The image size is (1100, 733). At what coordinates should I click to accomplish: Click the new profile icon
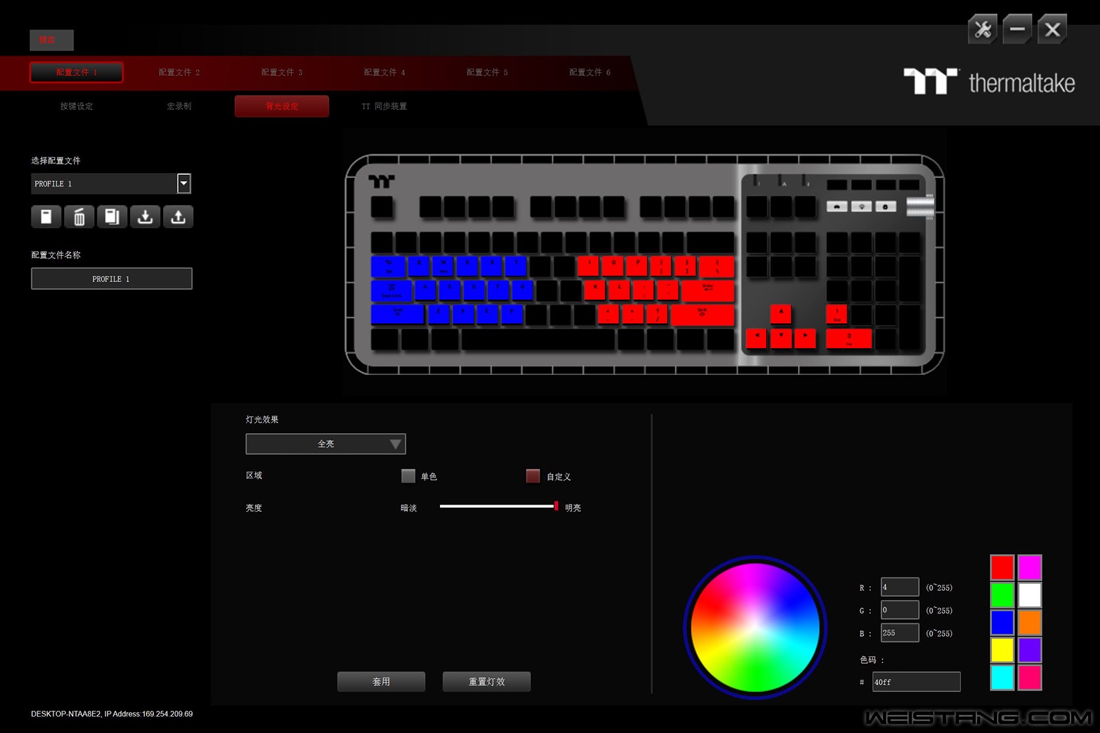46,217
